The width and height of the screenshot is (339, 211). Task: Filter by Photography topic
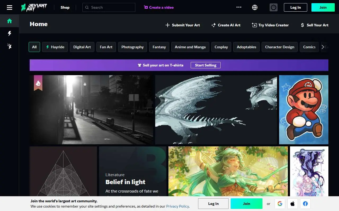coord(132,47)
